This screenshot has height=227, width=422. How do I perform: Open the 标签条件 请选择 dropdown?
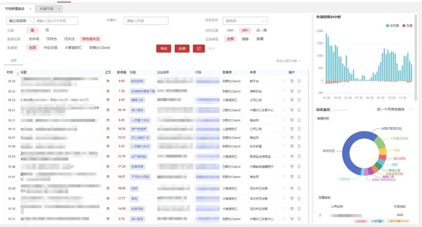point(245,20)
